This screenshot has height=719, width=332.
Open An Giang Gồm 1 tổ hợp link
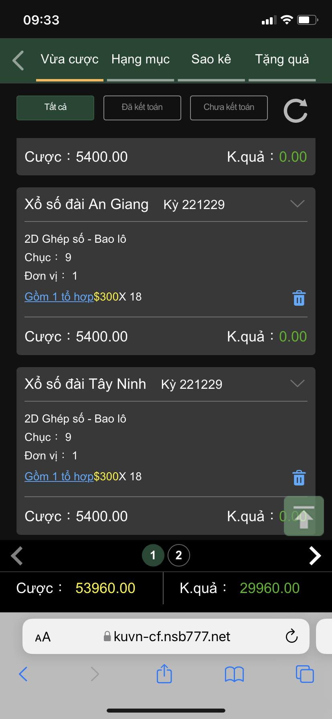point(59,297)
